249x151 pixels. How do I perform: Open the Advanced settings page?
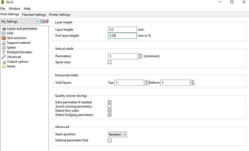[14, 57]
